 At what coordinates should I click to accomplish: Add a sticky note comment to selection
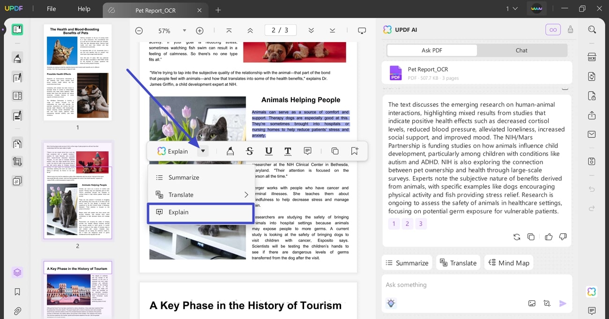click(307, 151)
